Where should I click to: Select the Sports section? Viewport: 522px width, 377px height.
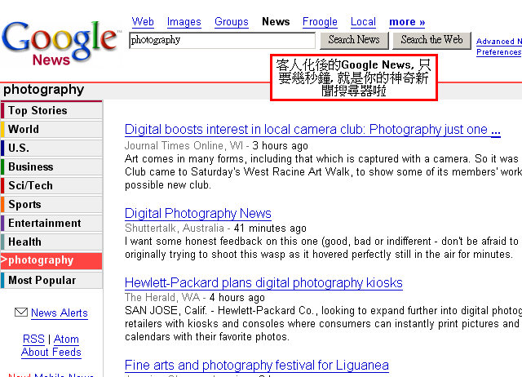51,204
